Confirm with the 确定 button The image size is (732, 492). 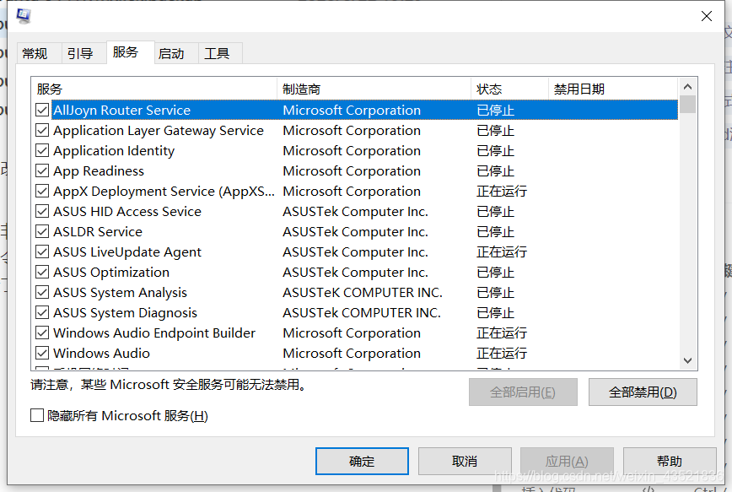(362, 461)
